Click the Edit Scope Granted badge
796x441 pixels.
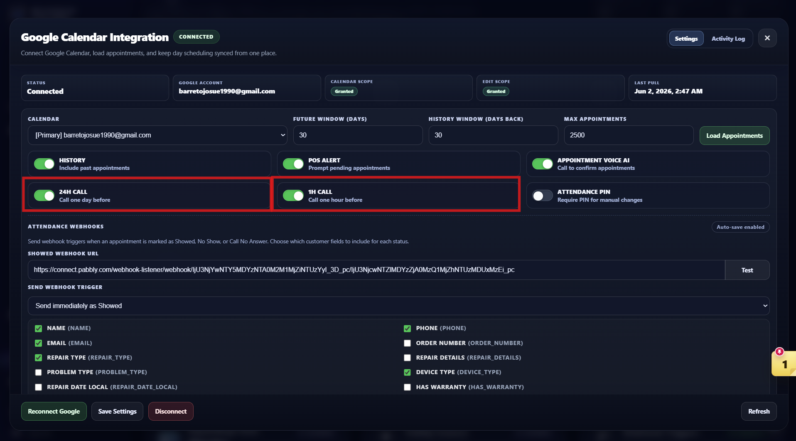pos(496,91)
